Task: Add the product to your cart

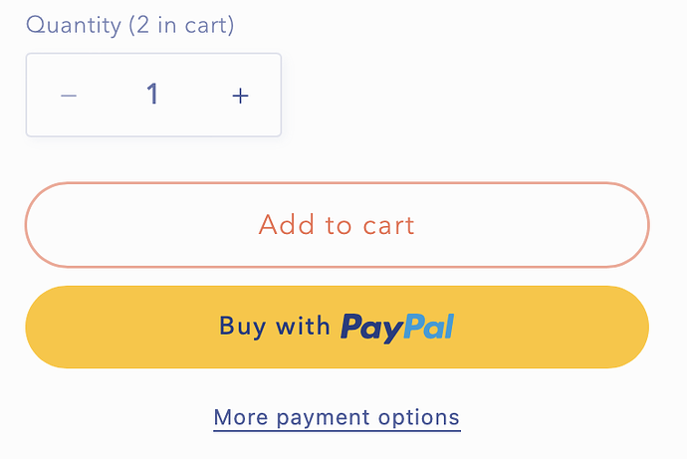Action: pyautogui.click(x=337, y=225)
